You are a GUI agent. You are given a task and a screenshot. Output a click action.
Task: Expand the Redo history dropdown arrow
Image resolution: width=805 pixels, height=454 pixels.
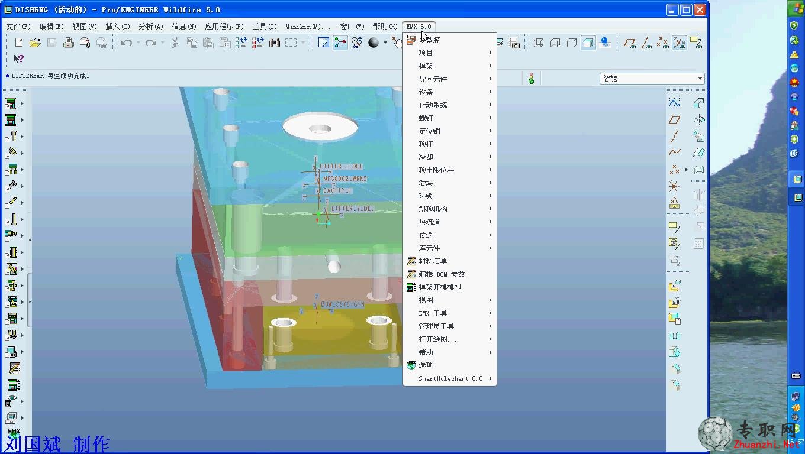pos(162,43)
